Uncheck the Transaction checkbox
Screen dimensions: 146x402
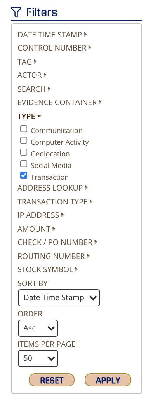point(24,176)
